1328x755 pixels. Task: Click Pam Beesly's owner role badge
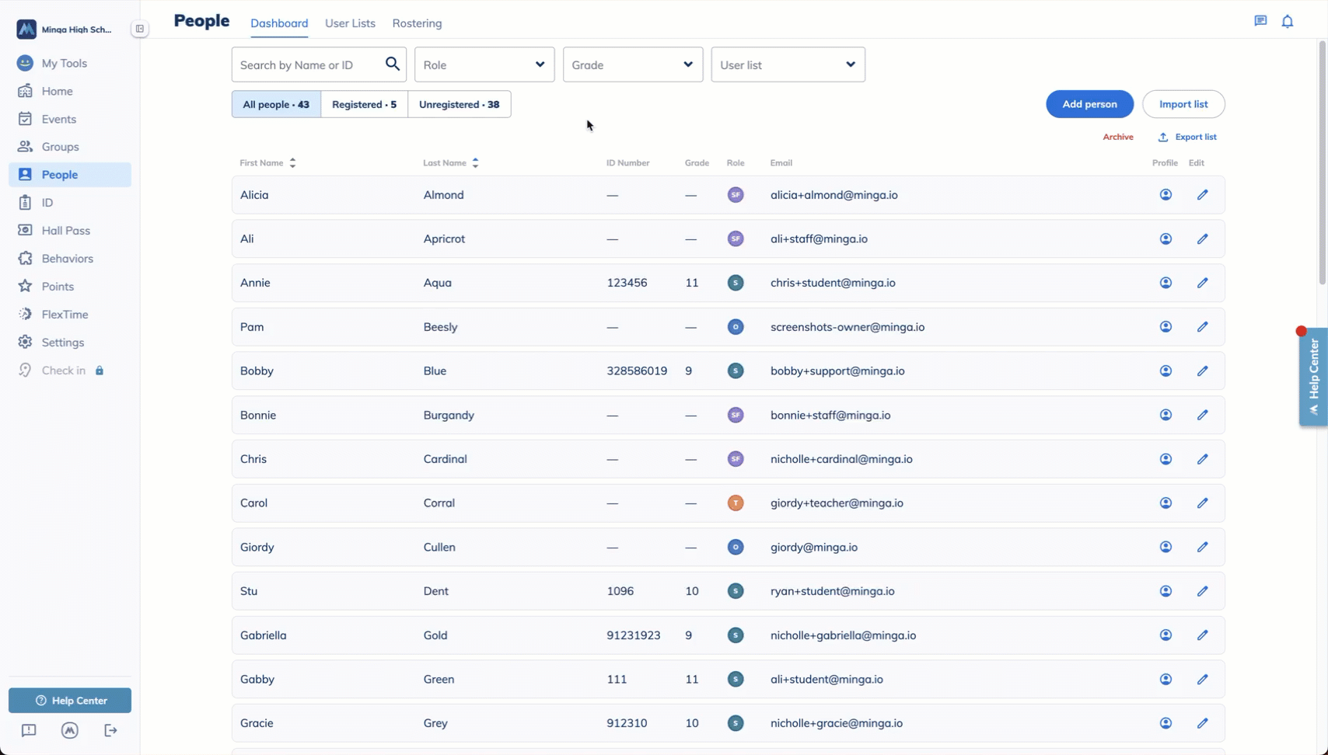(736, 327)
